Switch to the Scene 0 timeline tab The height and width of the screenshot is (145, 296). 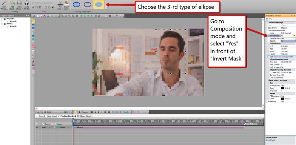[42, 116]
